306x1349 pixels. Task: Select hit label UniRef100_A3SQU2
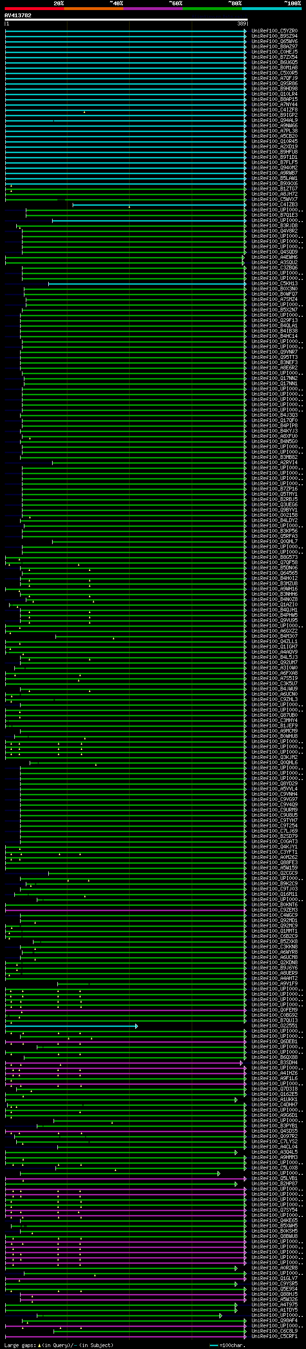click(274, 262)
